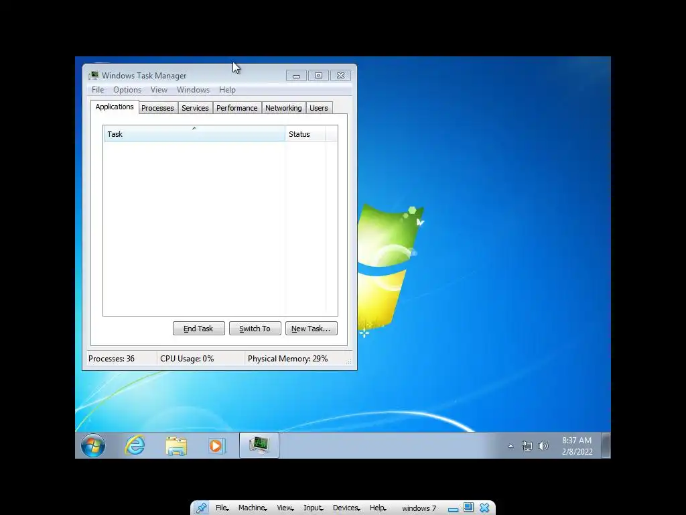Click Show Desktop strip at taskbar end
This screenshot has height=515, width=686.
coord(606,445)
